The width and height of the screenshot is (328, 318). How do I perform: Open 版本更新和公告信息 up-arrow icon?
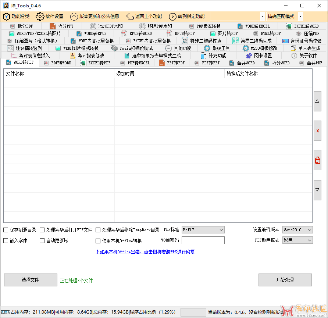pos(74,17)
